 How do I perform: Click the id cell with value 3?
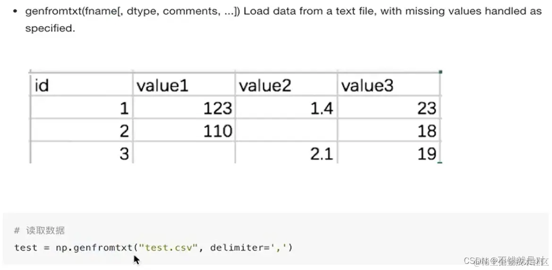(x=81, y=153)
